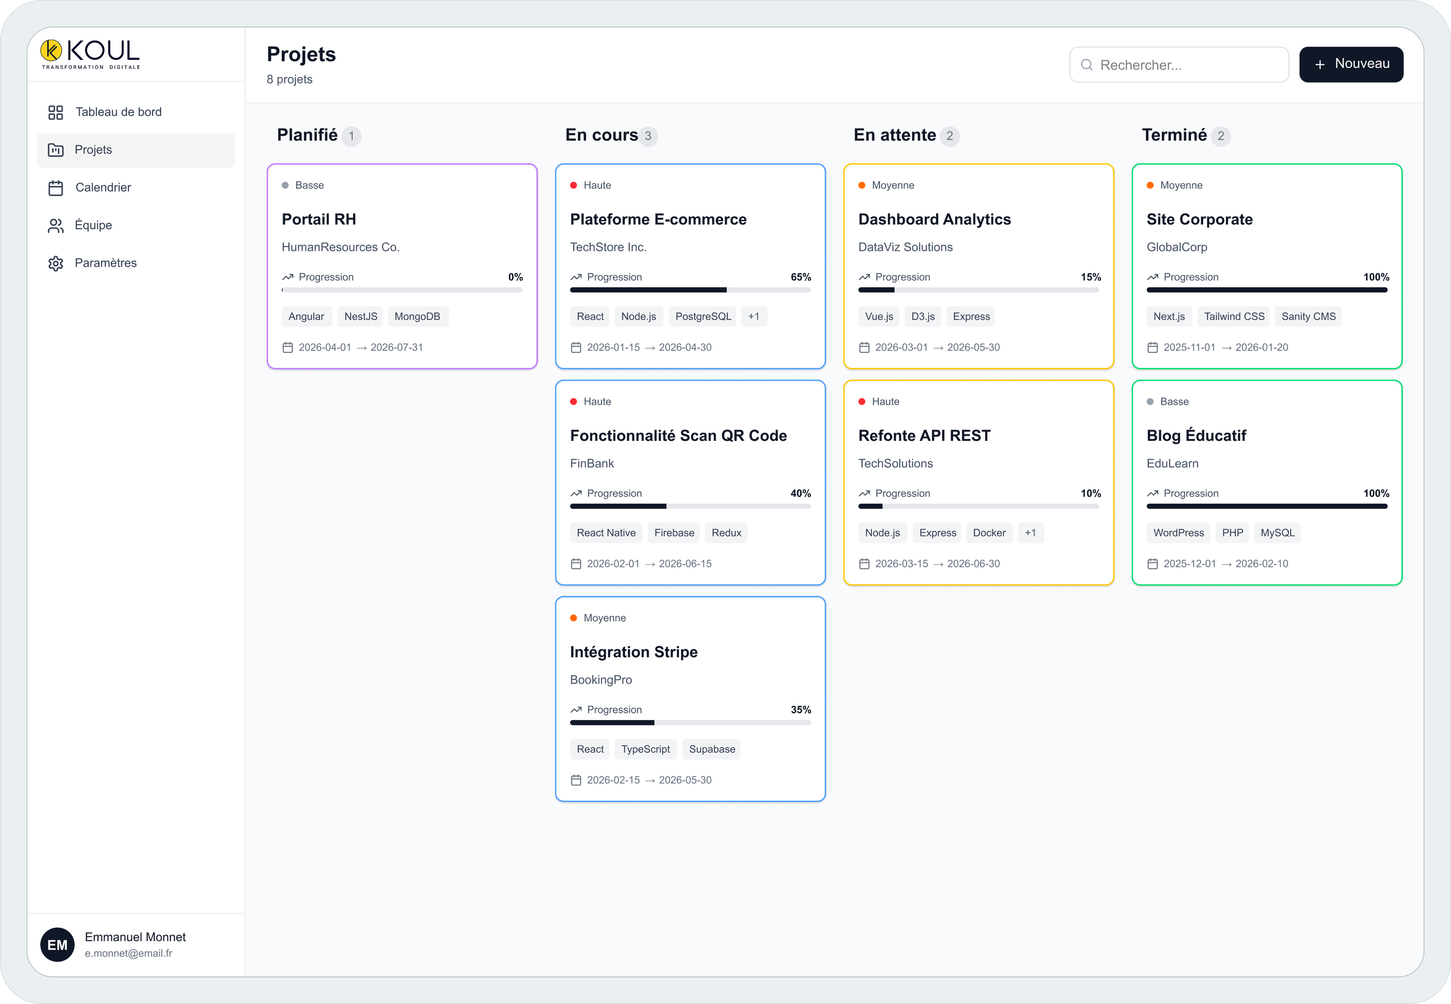Click the Calendrier calendar icon in sidebar
The height and width of the screenshot is (1004, 1451).
pos(55,188)
